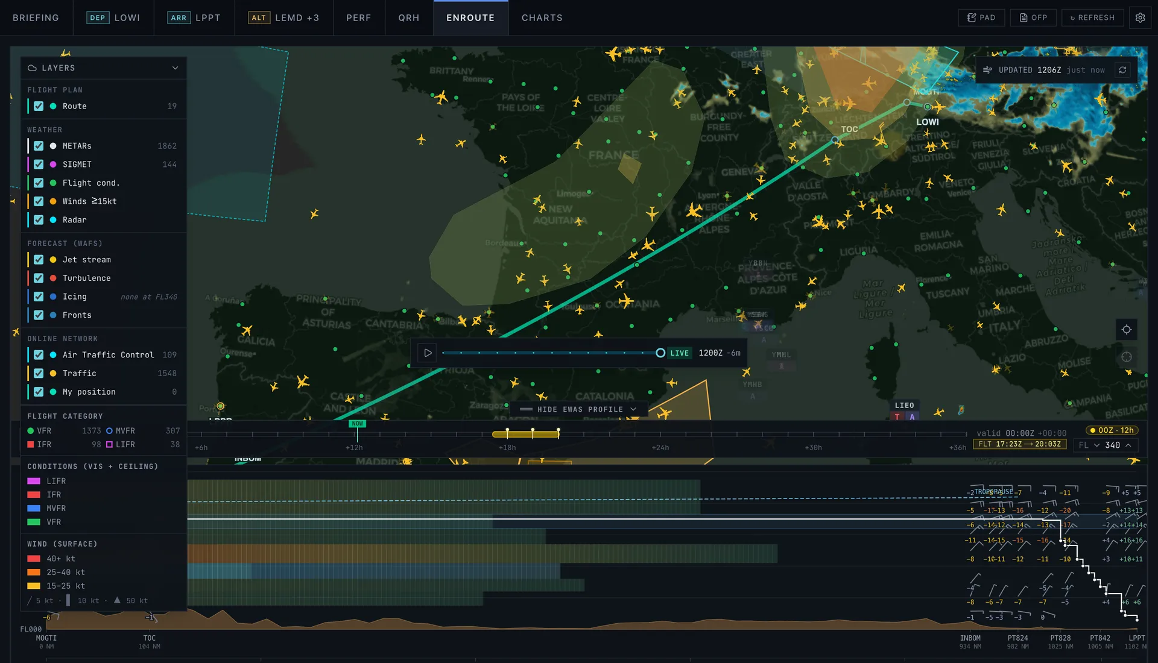Uncheck the Turbulence forecast checkbox
The height and width of the screenshot is (663, 1158).
(39, 278)
